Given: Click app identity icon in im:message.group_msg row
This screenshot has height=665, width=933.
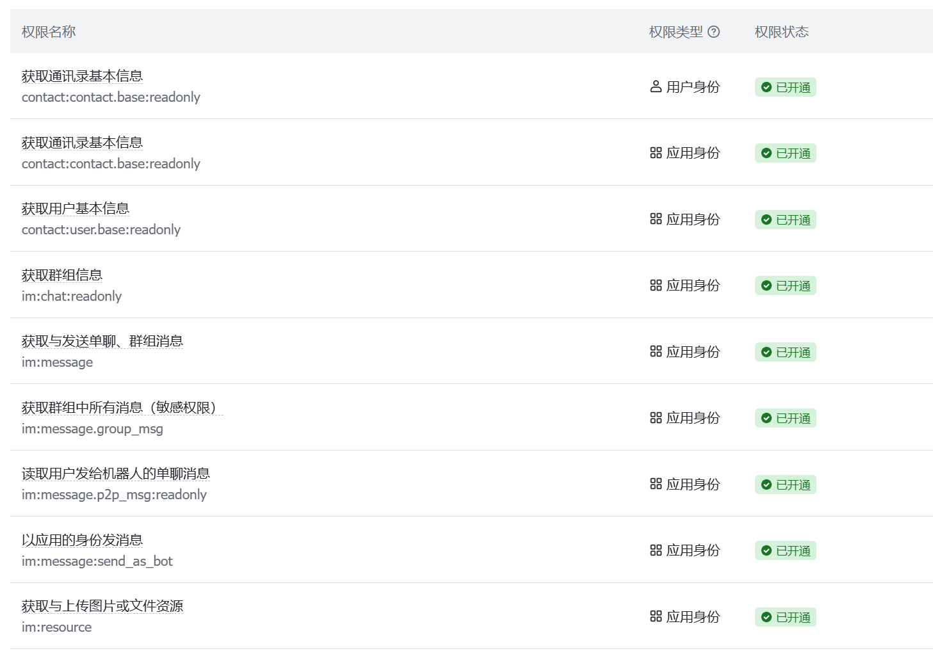Looking at the screenshot, I should point(656,418).
